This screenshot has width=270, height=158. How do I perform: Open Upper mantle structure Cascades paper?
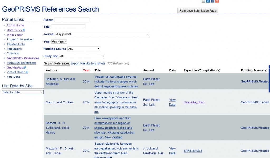(116, 102)
